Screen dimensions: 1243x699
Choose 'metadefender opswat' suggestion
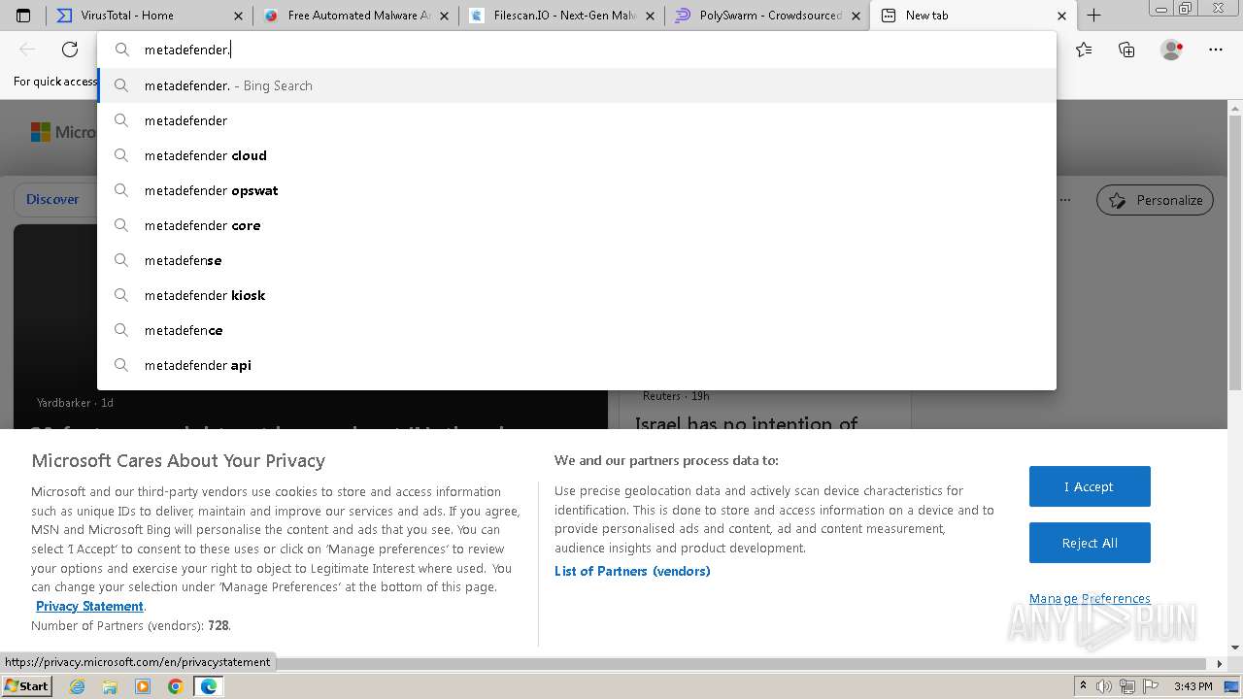pyautogui.click(x=577, y=190)
